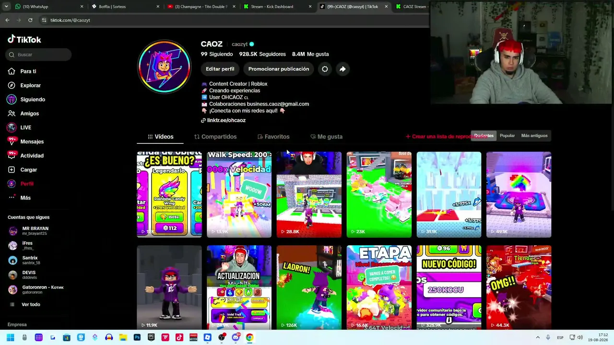View the 928.5K Seguidores list

coord(262,54)
